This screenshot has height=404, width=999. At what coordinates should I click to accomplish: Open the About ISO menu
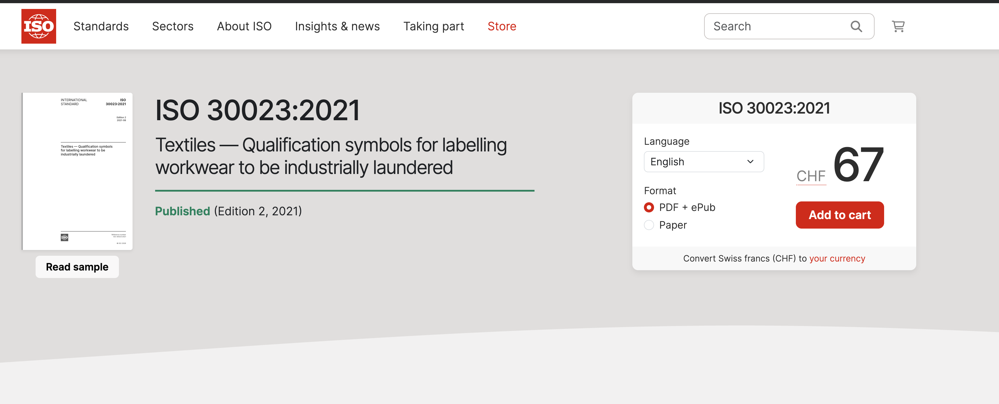coord(244,26)
